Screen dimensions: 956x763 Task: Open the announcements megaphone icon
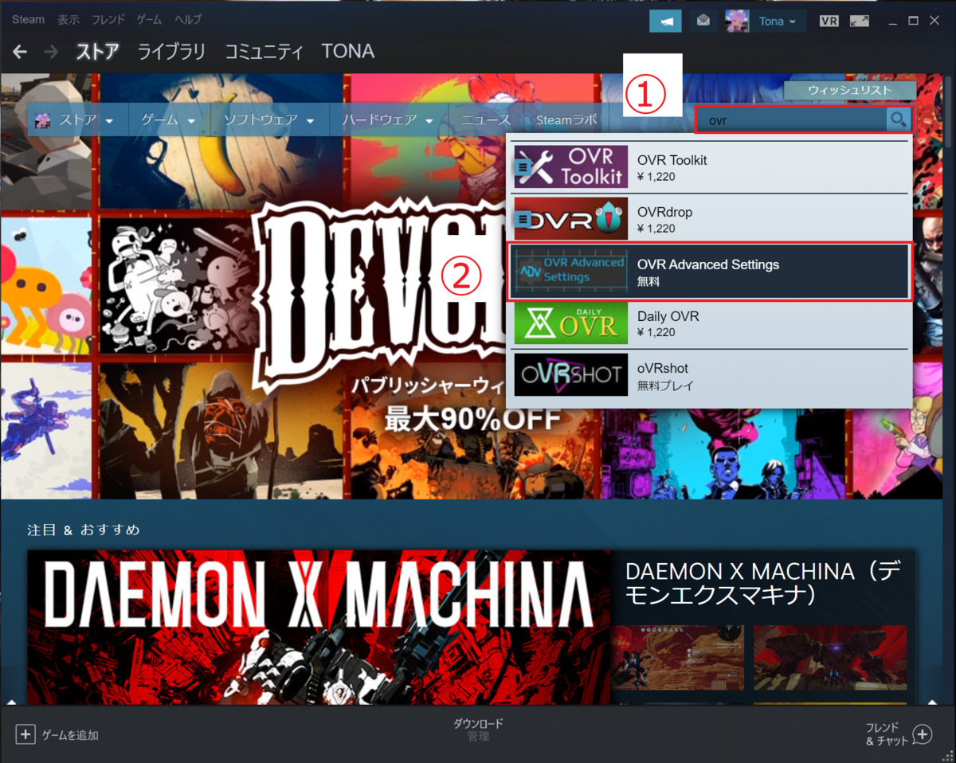[x=665, y=22]
